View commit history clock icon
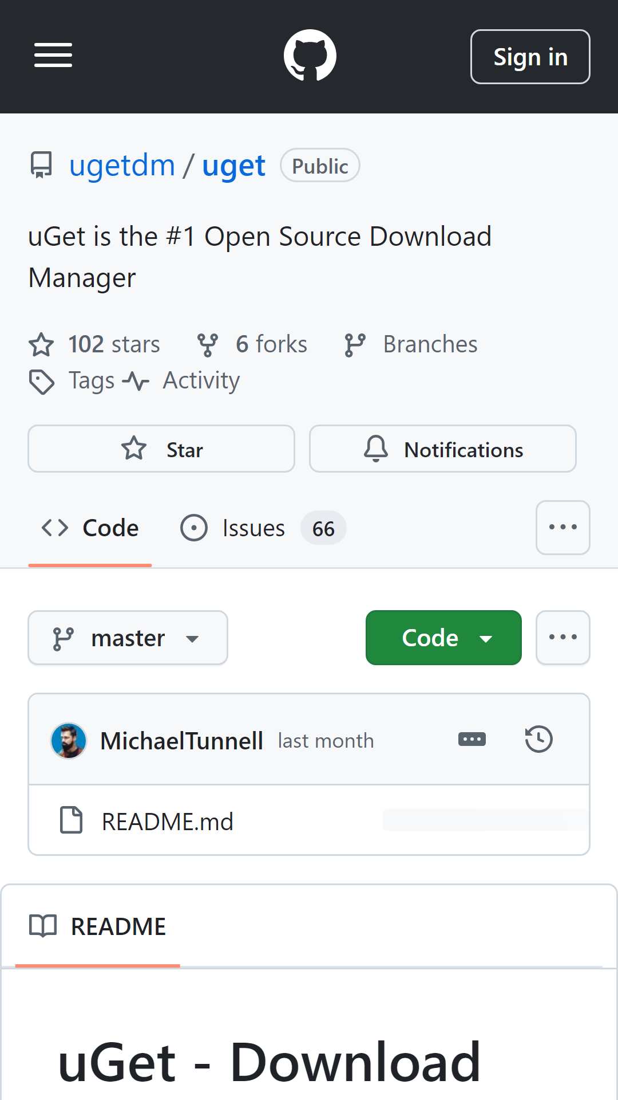Image resolution: width=618 pixels, height=1100 pixels. pos(538,739)
